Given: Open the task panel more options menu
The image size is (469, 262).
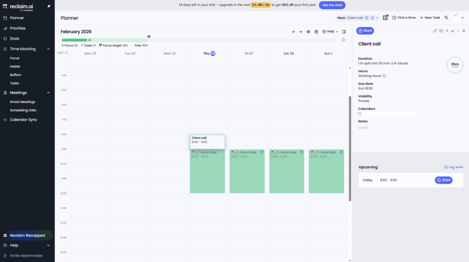Looking at the screenshot, I should 458,31.
